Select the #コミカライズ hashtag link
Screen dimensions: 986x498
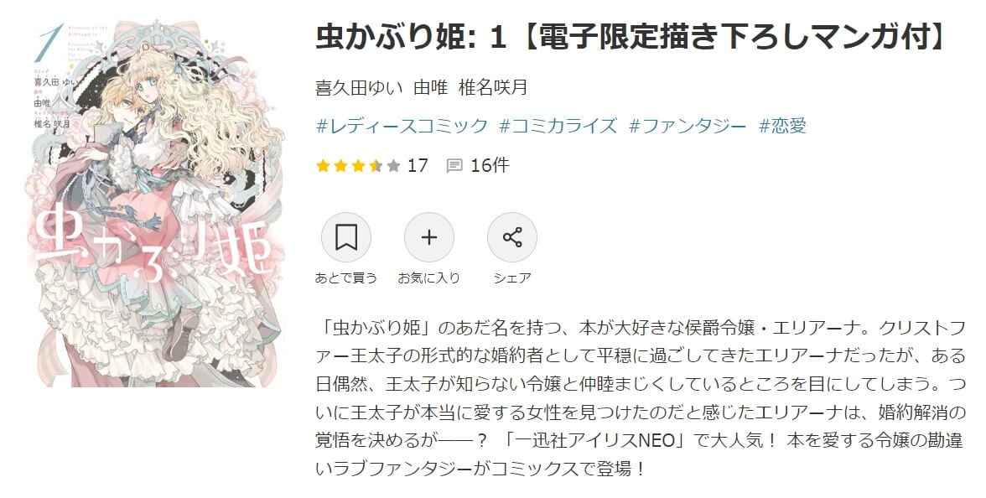pyautogui.click(x=558, y=126)
